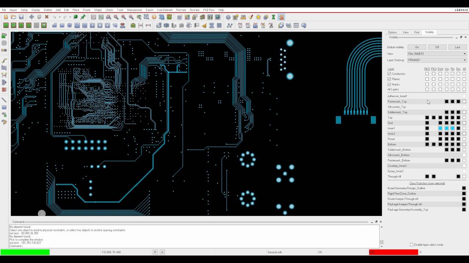Click the Save disk icon
The width and height of the screenshot is (469, 263).
21,17
